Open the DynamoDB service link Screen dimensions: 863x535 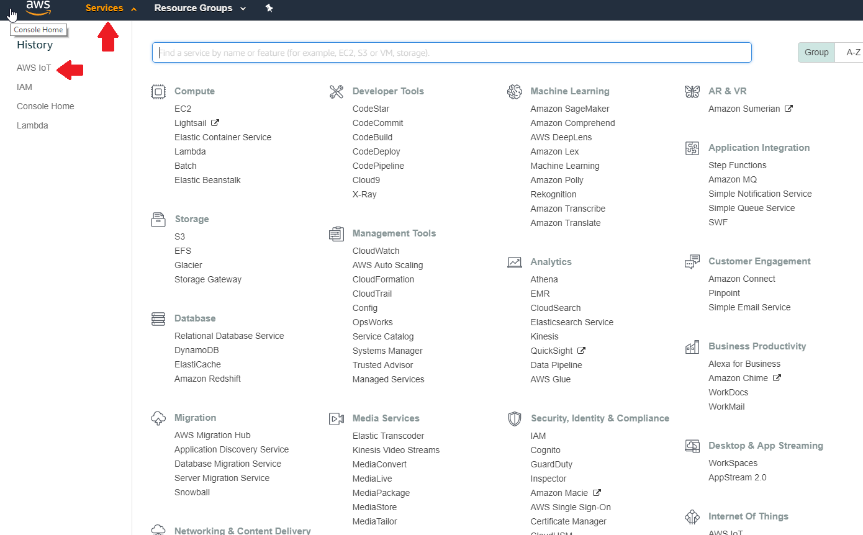click(x=196, y=350)
